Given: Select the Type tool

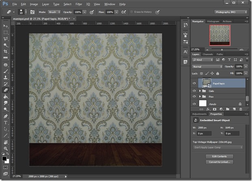Looking at the screenshot, I should click(6, 123).
